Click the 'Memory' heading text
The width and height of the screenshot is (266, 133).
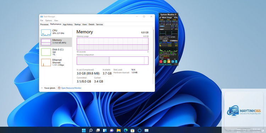pyautogui.click(x=85, y=32)
